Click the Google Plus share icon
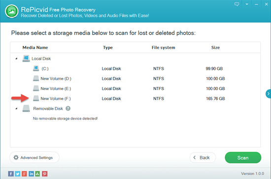 (x=24, y=174)
